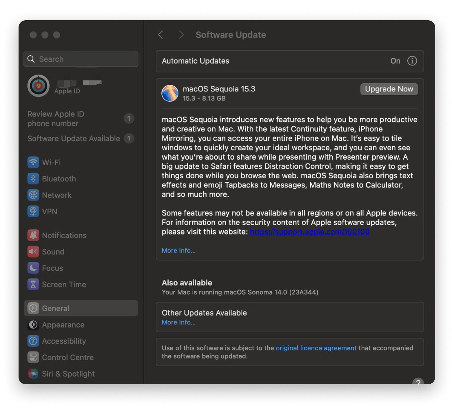Click 'Your Mac is running macOS Sonoma' text
Screen dimensions: 452x411
240,292
